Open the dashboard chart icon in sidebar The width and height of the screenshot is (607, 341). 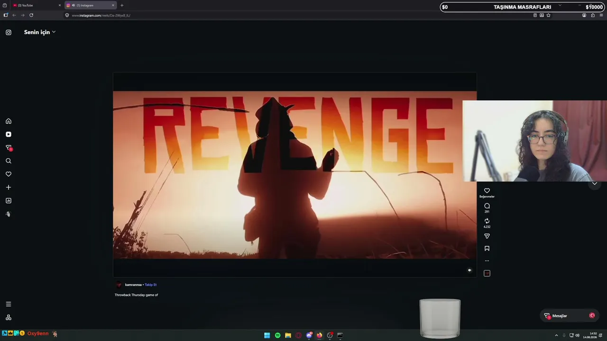[x=9, y=201]
